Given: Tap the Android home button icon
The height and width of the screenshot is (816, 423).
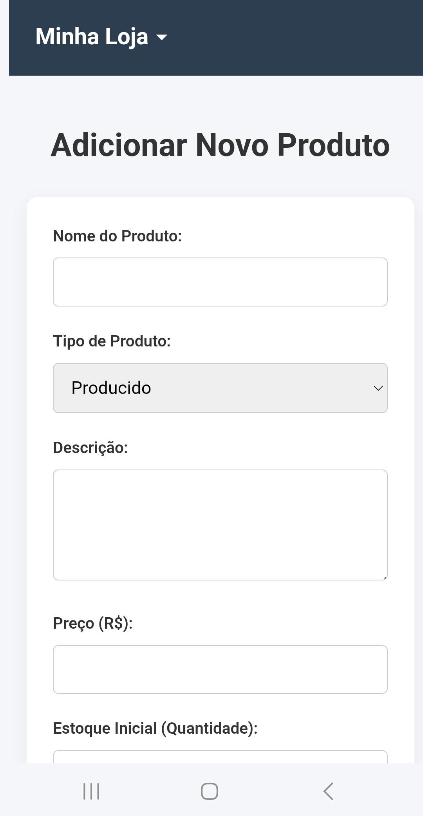Looking at the screenshot, I should coord(210,791).
